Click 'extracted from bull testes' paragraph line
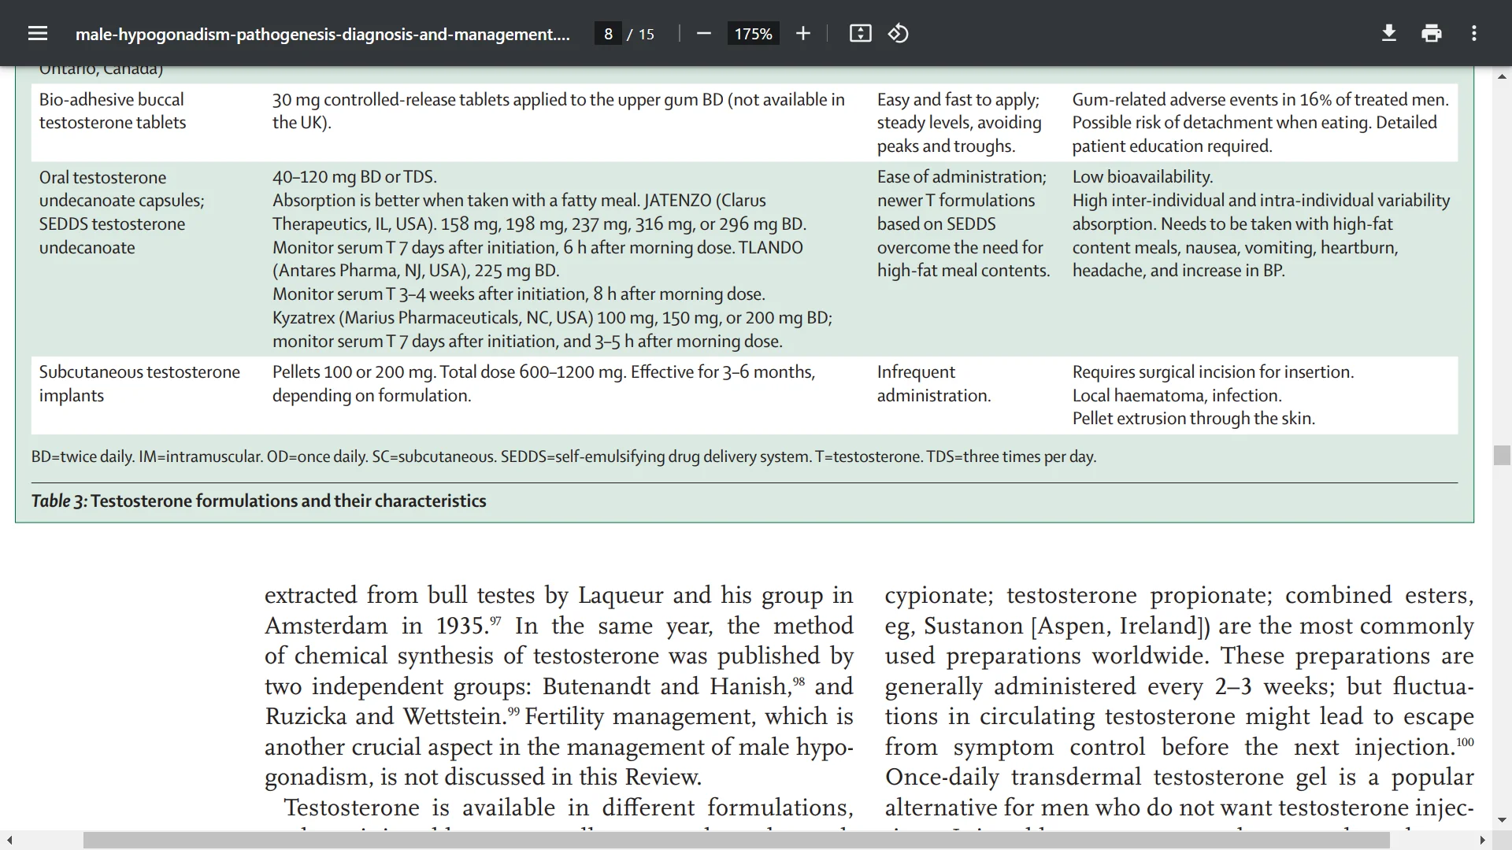The image size is (1512, 850). 559,596
